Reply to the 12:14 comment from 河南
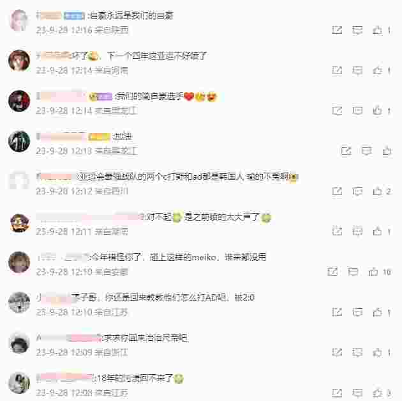The width and height of the screenshot is (402, 401). pos(357,70)
